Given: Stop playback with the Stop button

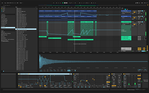Looking at the screenshot, I should 65,3.
